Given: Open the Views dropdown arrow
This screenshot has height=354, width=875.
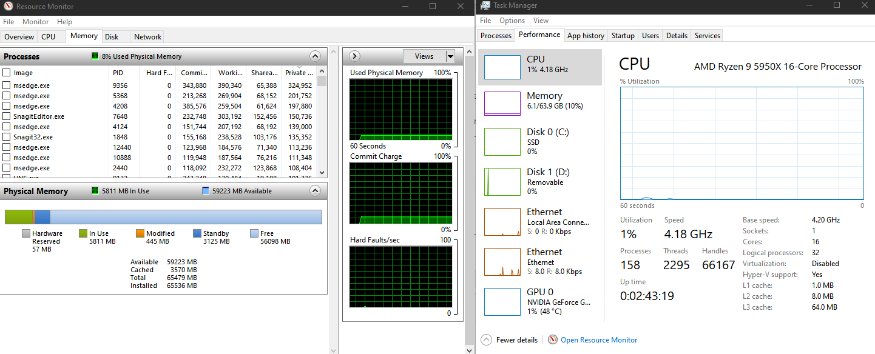Looking at the screenshot, I should [x=450, y=56].
